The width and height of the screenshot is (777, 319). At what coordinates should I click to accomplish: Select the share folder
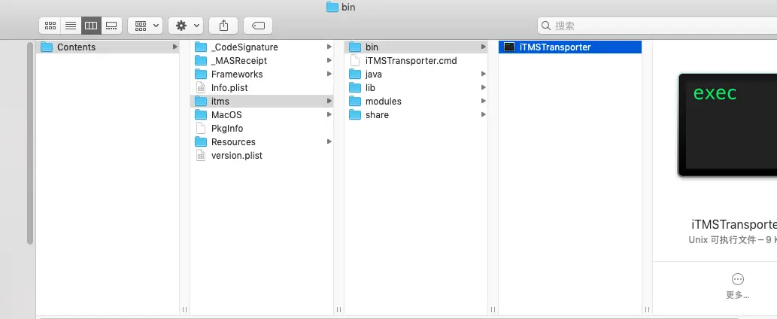[x=416, y=115]
